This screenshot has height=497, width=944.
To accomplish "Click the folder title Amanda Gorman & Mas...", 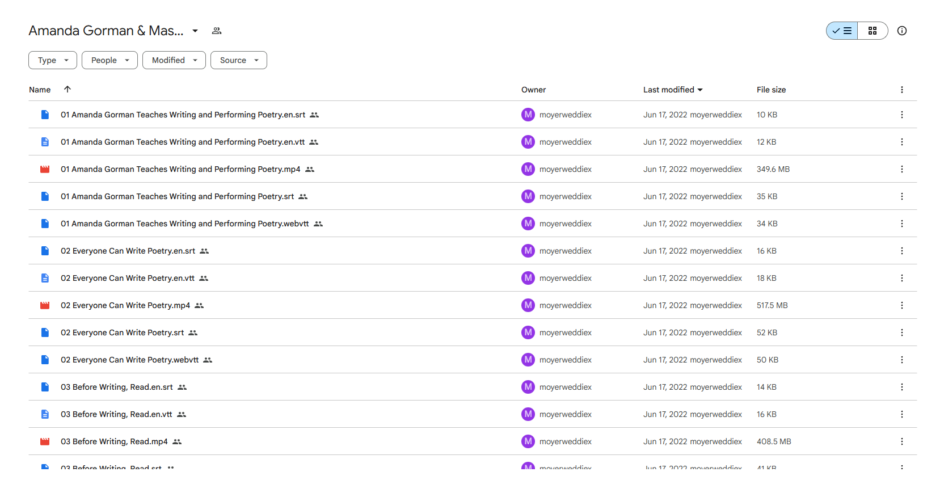I will point(106,31).
